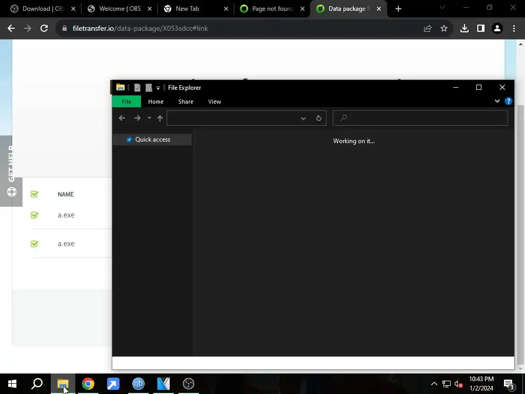Open the notification center icon
The width and height of the screenshot is (525, 394).
(x=509, y=384)
